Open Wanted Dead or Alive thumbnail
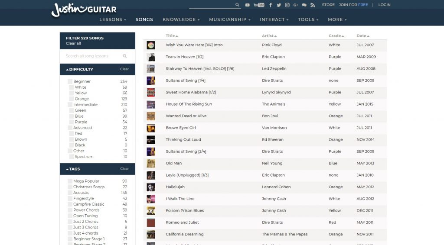Image resolution: width=444 pixels, height=245 pixels. click(151, 116)
